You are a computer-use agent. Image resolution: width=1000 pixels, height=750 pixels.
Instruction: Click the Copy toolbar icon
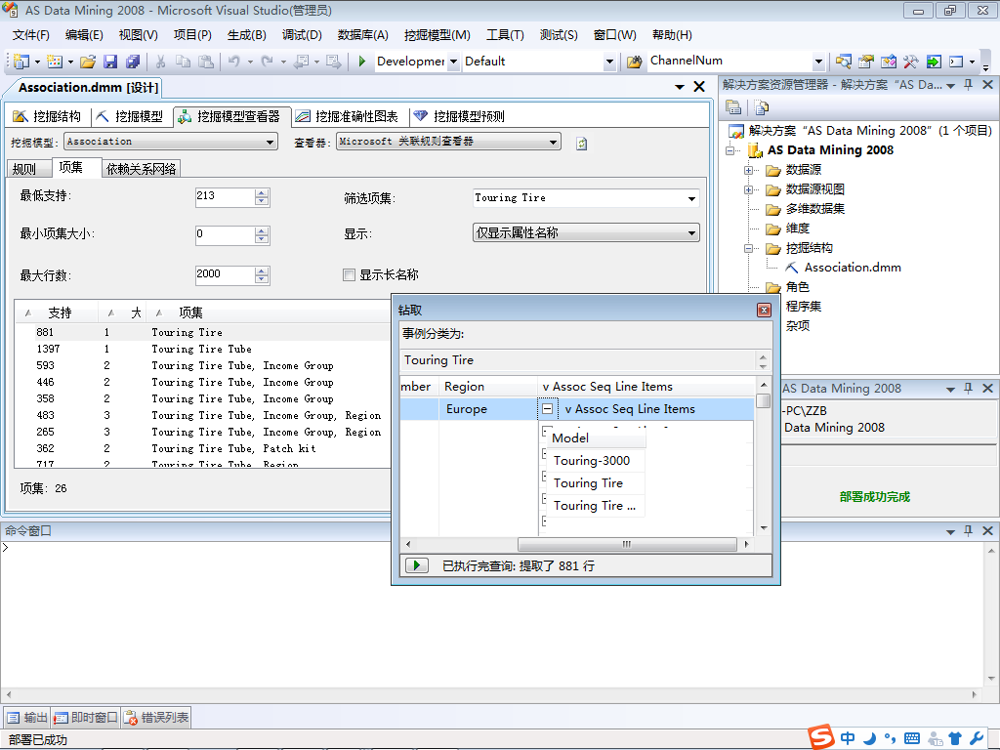pyautogui.click(x=183, y=62)
